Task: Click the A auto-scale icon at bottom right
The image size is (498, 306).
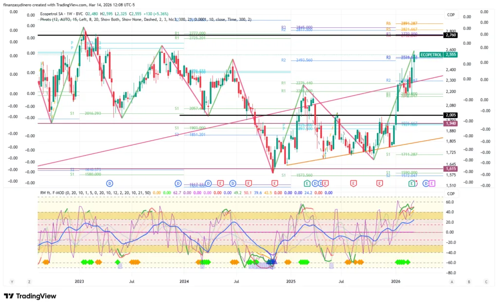Action: [x=452, y=281]
